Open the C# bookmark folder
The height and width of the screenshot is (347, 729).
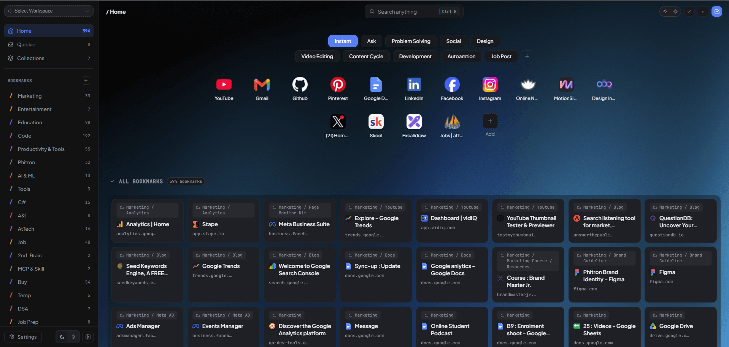(49, 202)
